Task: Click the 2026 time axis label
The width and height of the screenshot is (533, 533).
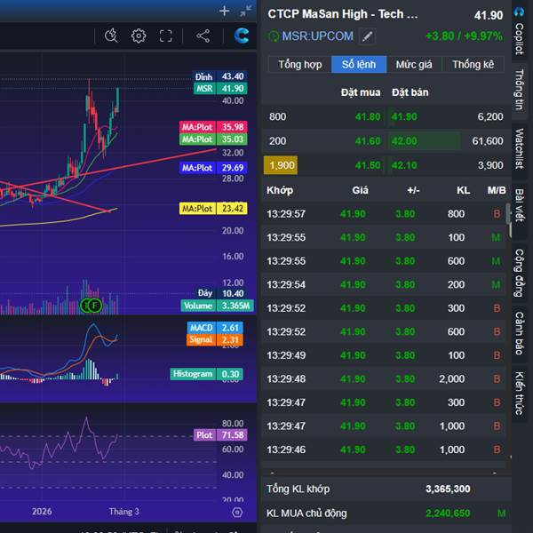Action: click(x=42, y=512)
